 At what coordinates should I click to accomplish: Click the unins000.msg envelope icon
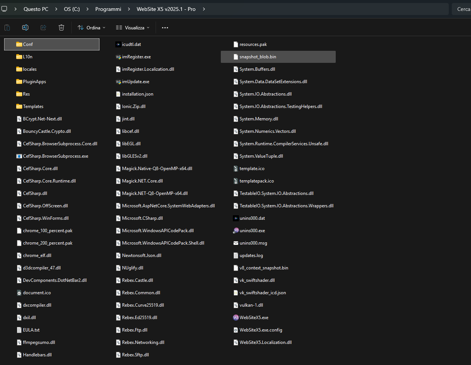pos(236,243)
